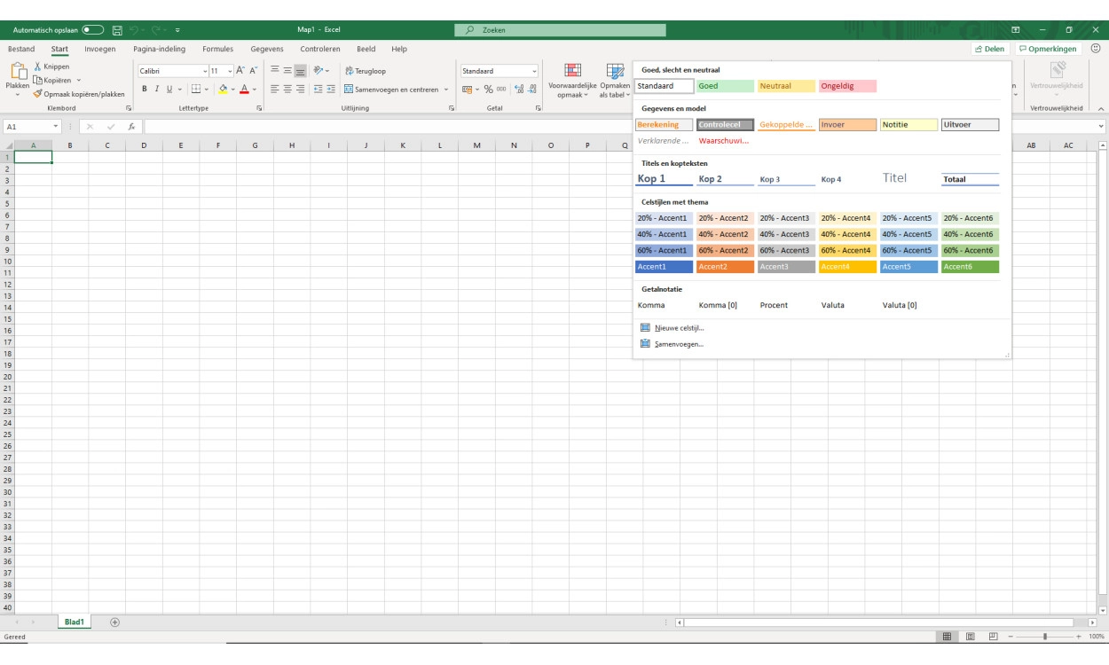Open the Formules ribbon tab

click(217, 49)
